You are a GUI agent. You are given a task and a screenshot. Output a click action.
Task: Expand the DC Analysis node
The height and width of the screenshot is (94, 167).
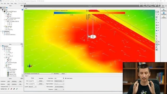pyautogui.click(x=3, y=48)
